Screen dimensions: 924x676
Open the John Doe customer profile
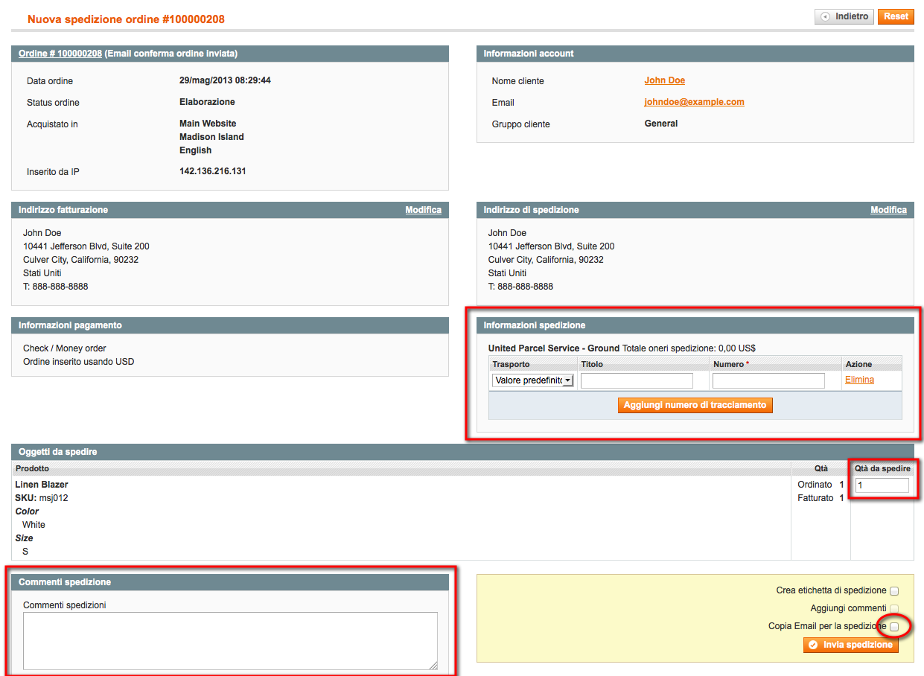point(664,80)
